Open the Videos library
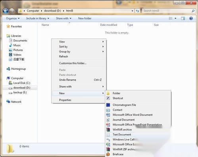Screen dimensions: 198x157 point(17,55)
